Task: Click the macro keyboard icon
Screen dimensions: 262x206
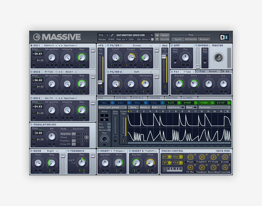Action: point(173,169)
